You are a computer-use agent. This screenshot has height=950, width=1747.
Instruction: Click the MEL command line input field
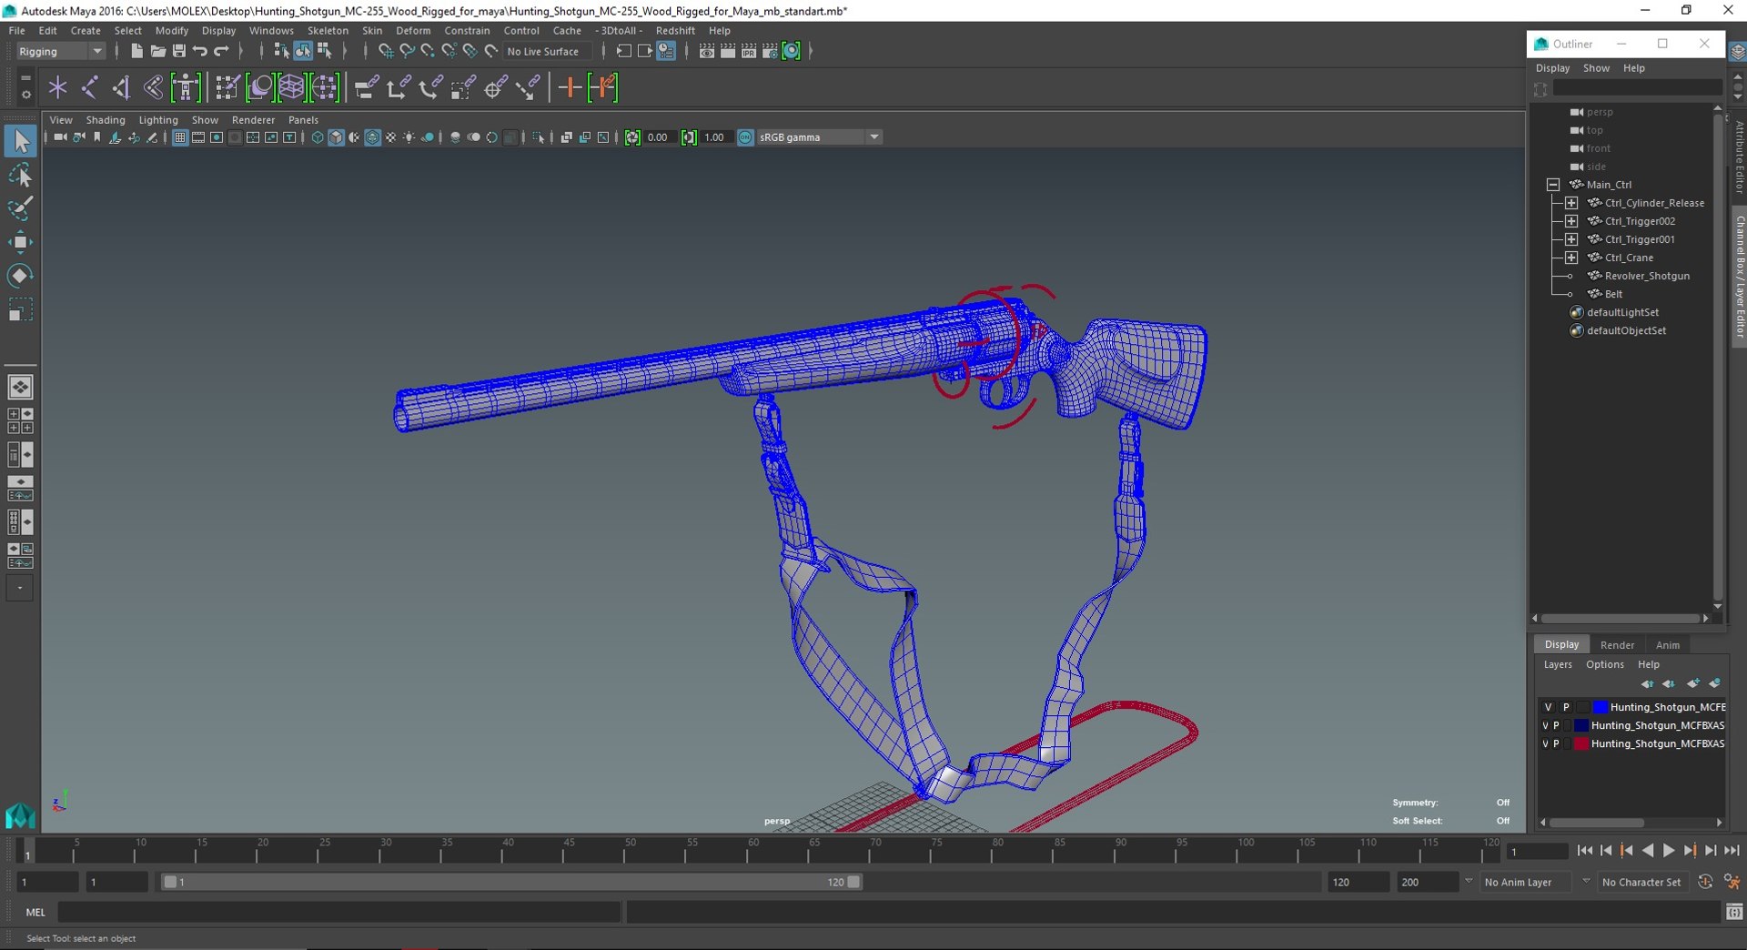pos(339,912)
